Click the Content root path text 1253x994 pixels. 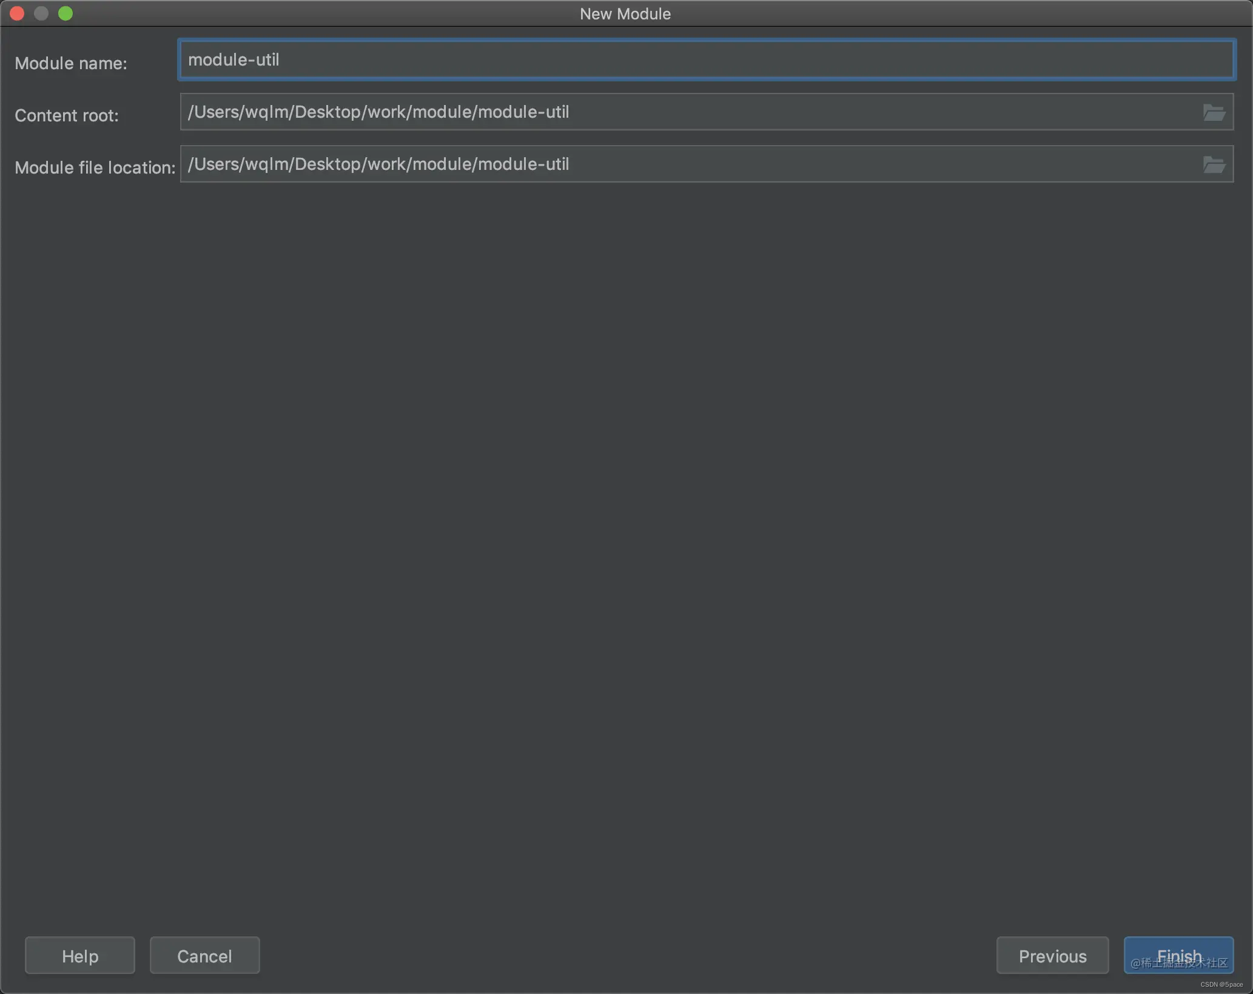pyautogui.click(x=378, y=112)
